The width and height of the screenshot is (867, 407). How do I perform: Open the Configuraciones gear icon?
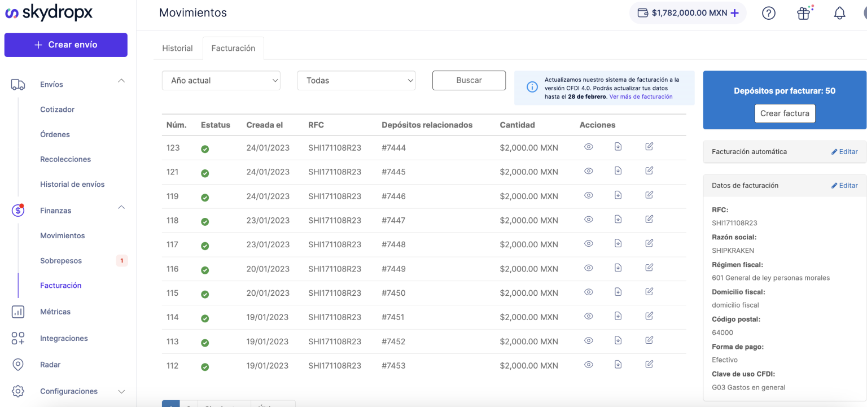(x=17, y=391)
